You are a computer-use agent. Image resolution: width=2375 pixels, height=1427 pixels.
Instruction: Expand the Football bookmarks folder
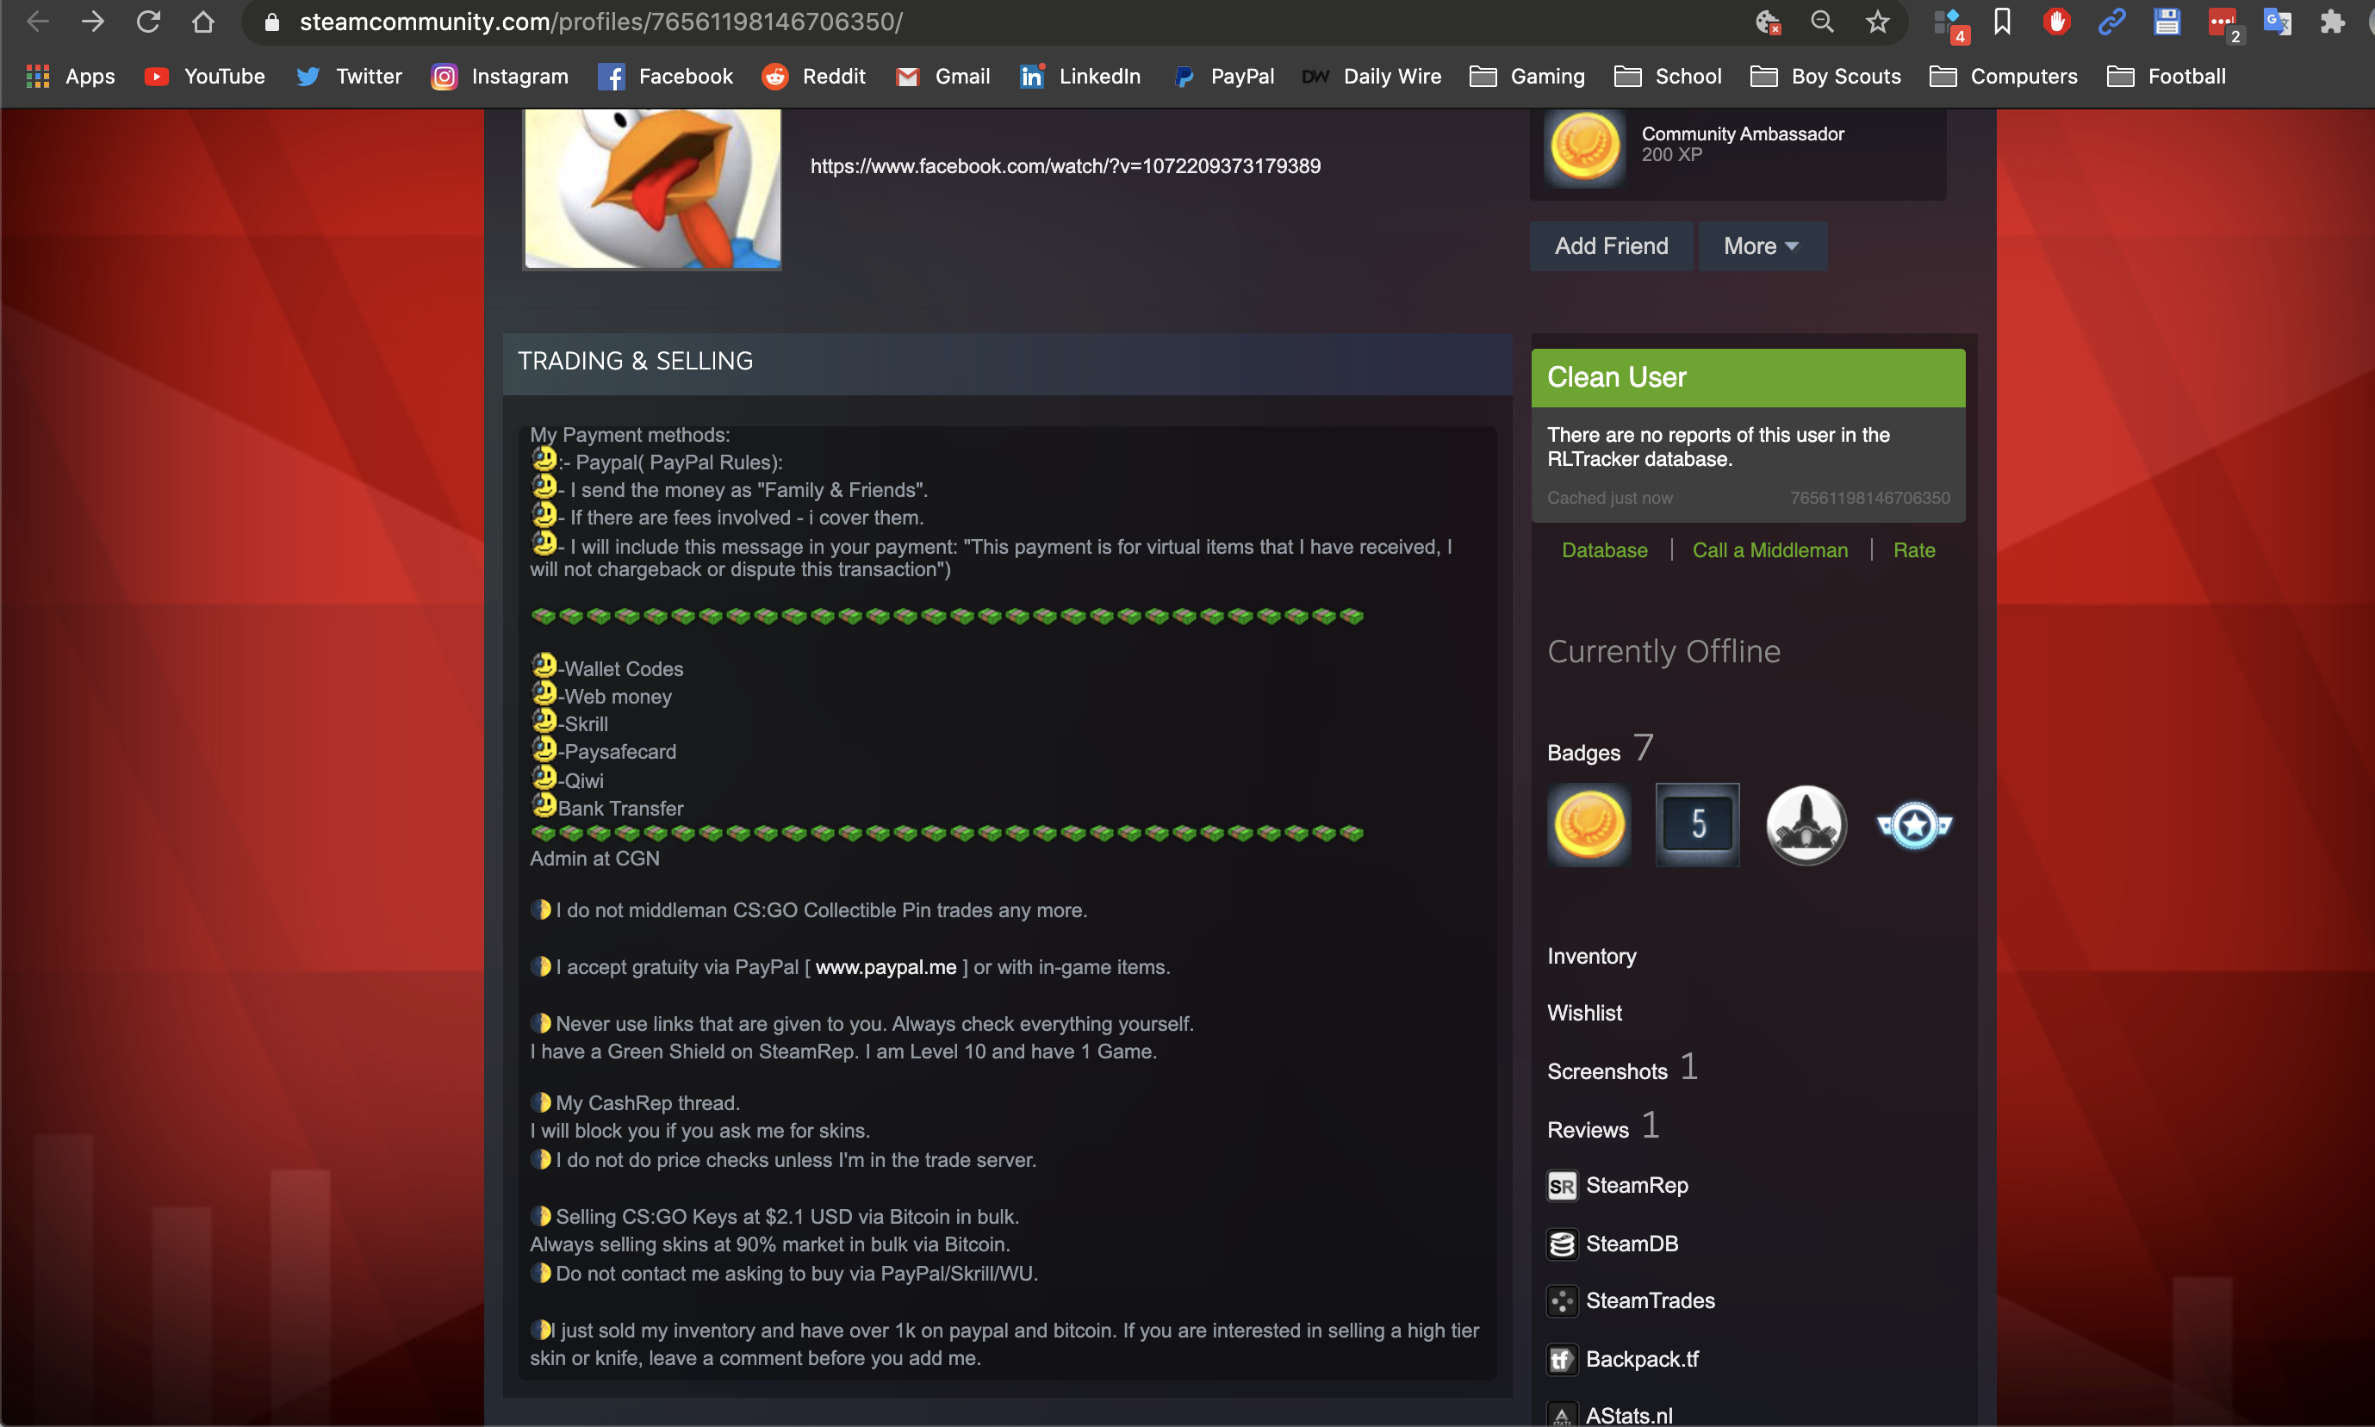click(x=2167, y=76)
